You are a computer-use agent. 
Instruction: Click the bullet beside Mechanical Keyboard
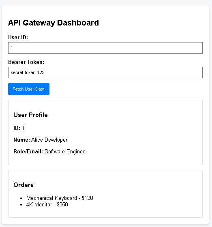[21, 198]
